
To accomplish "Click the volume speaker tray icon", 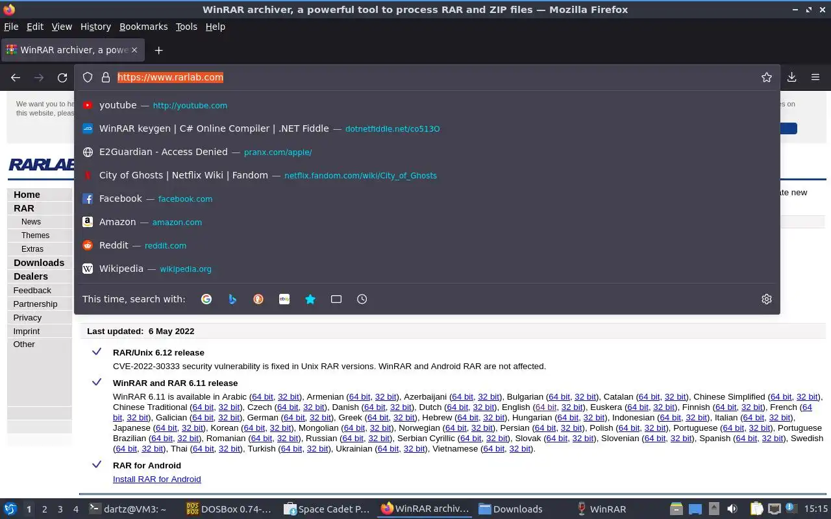I will [732, 509].
